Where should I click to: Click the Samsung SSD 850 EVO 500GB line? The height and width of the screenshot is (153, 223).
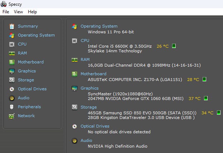click(142, 113)
